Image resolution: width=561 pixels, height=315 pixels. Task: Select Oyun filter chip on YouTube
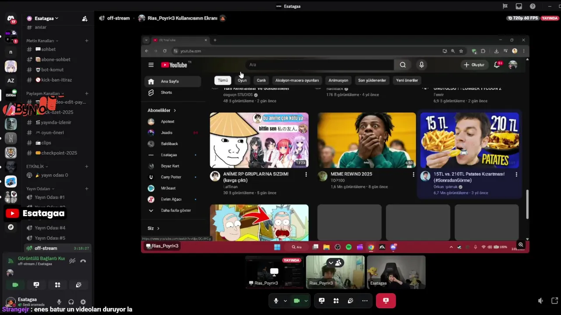pyautogui.click(x=242, y=80)
